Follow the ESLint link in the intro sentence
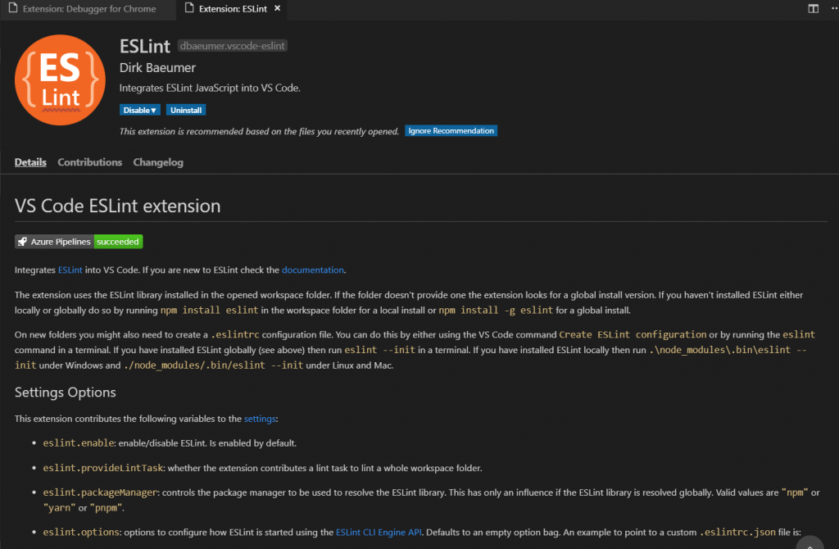 click(x=70, y=270)
